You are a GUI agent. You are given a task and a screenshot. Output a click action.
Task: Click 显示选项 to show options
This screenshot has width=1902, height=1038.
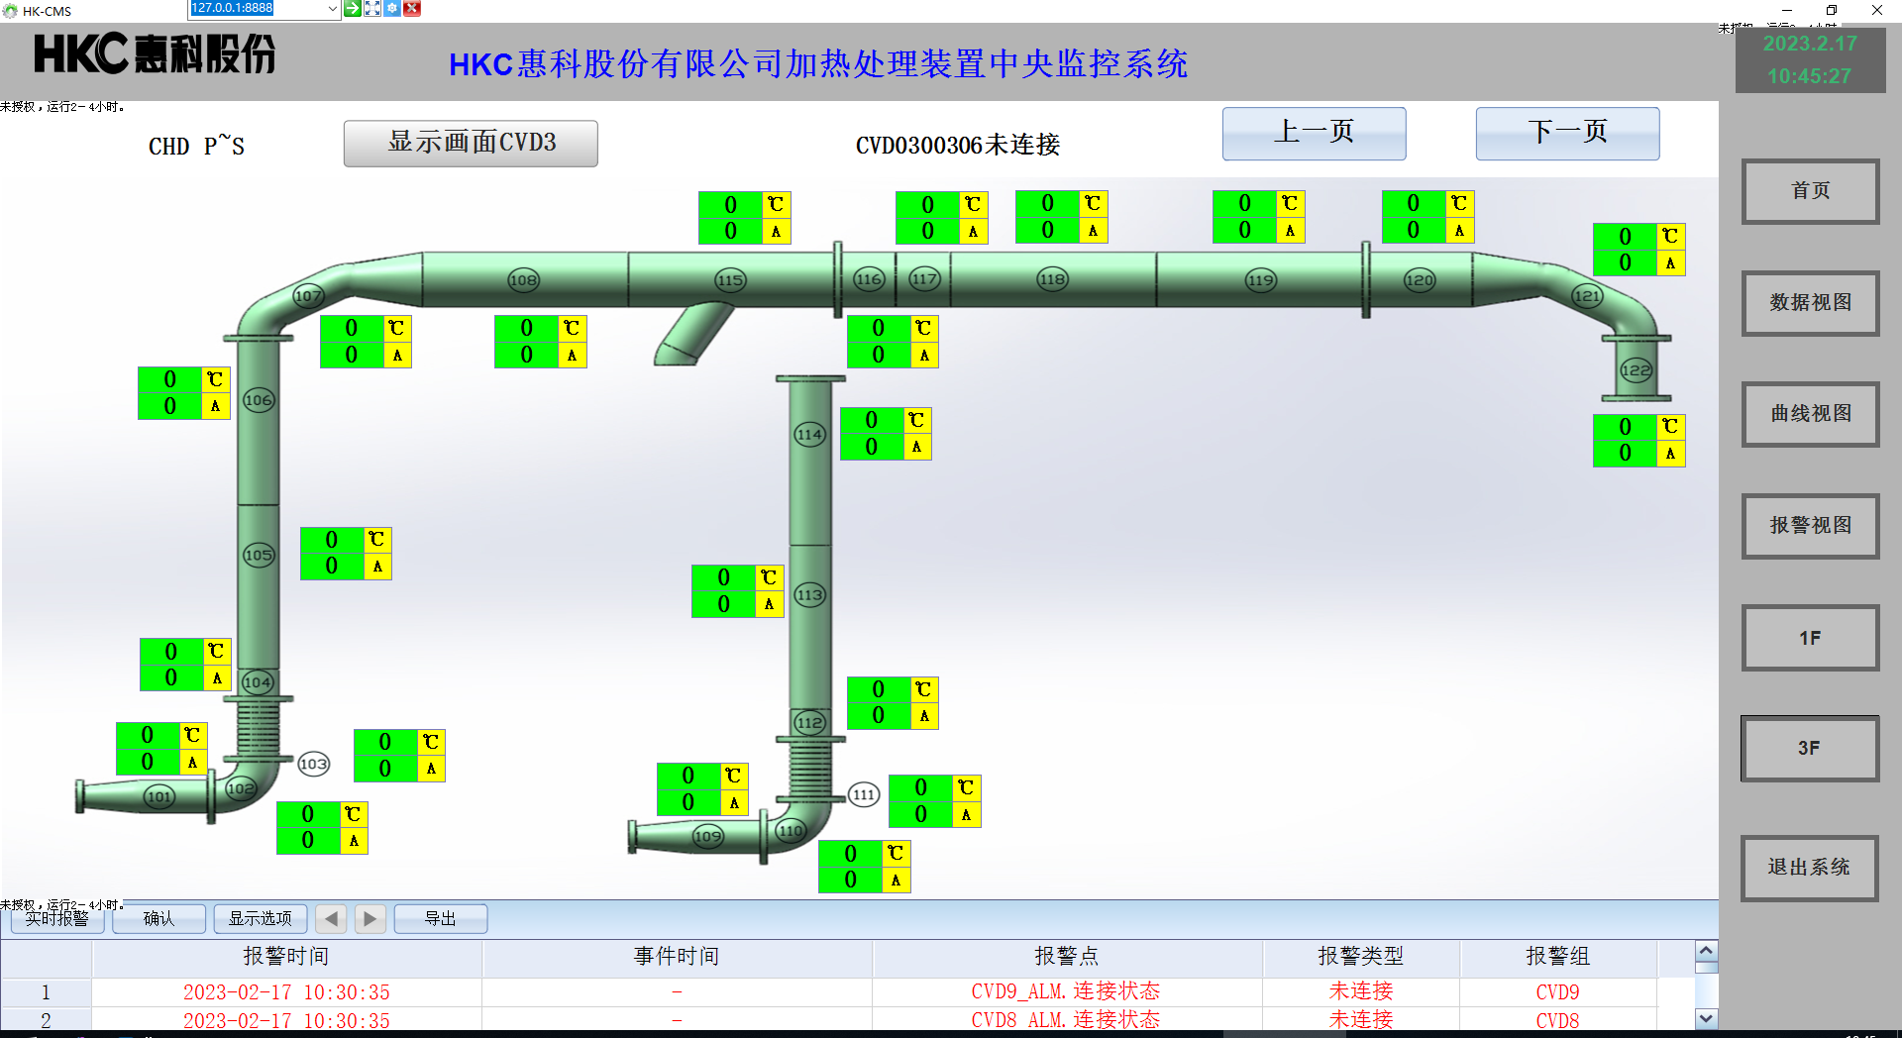pos(261,919)
